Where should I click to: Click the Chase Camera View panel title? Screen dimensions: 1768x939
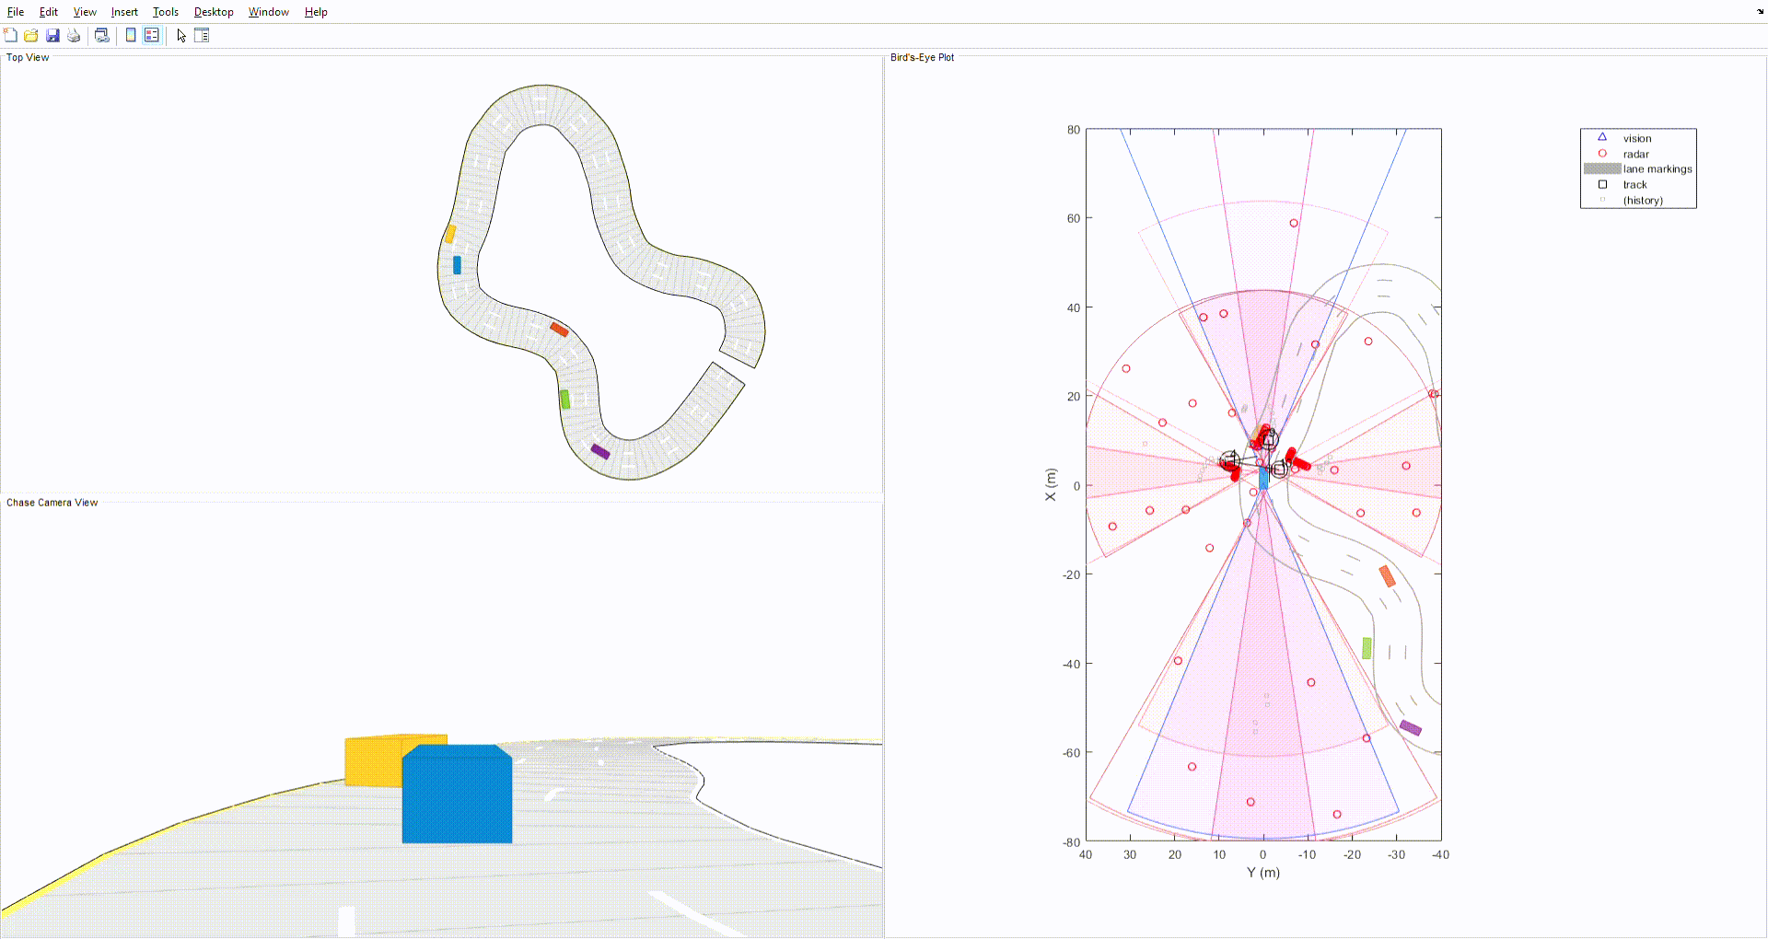point(52,503)
